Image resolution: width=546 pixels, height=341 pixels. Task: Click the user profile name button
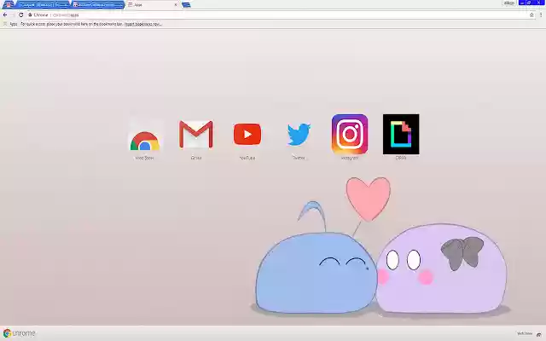point(509,3)
